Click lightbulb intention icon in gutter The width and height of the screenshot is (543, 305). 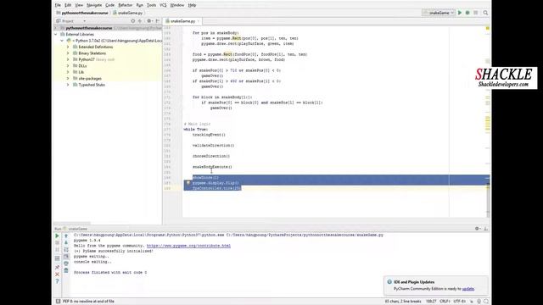coord(188,183)
